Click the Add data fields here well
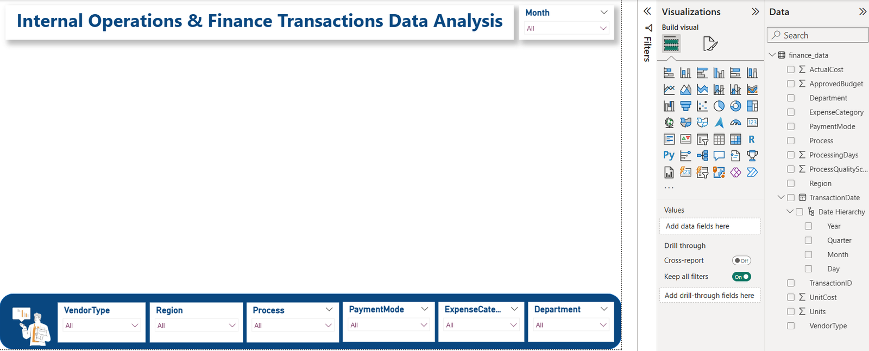 tap(709, 226)
